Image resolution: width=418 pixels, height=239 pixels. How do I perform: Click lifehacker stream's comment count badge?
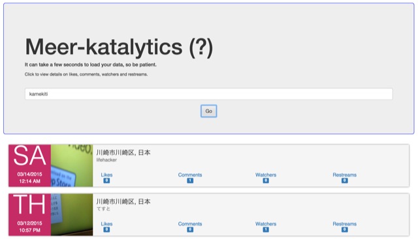click(190, 180)
